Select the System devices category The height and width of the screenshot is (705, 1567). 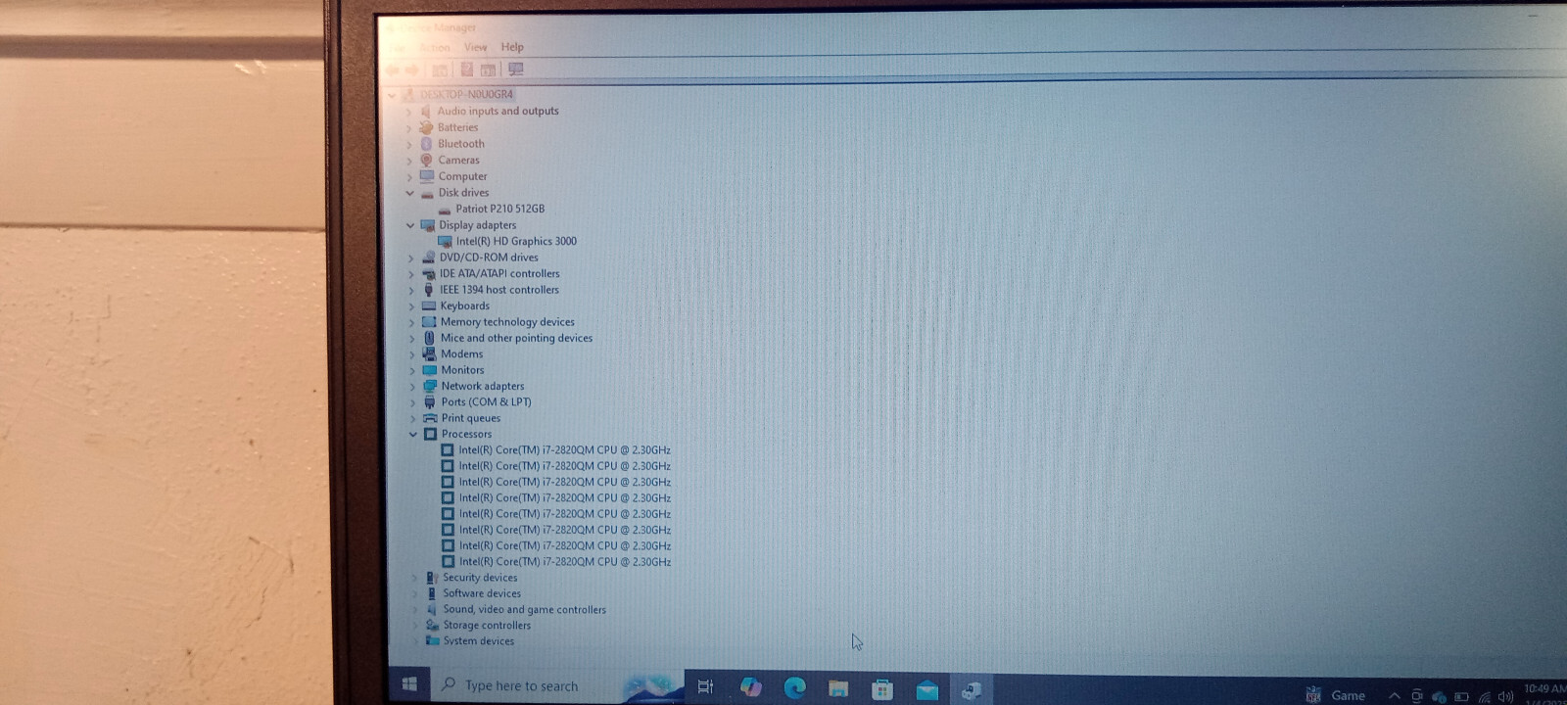pos(479,641)
